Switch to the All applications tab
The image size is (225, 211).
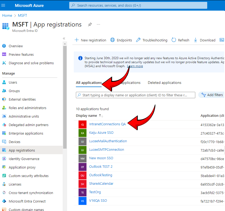(x=89, y=83)
